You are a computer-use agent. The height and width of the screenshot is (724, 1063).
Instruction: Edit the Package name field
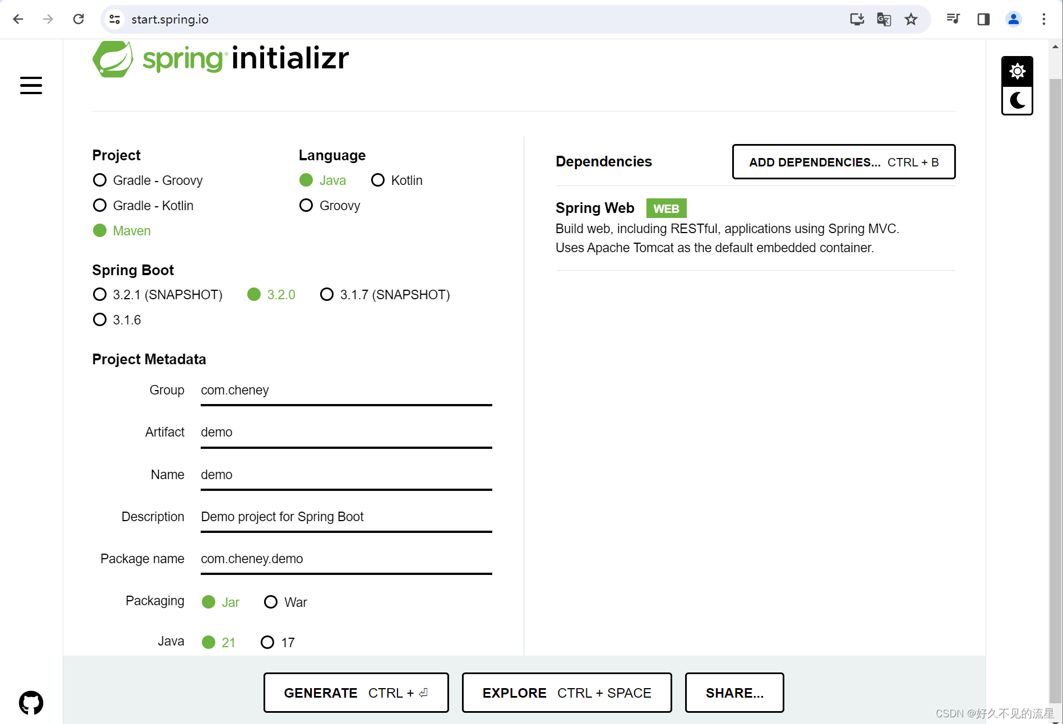346,559
